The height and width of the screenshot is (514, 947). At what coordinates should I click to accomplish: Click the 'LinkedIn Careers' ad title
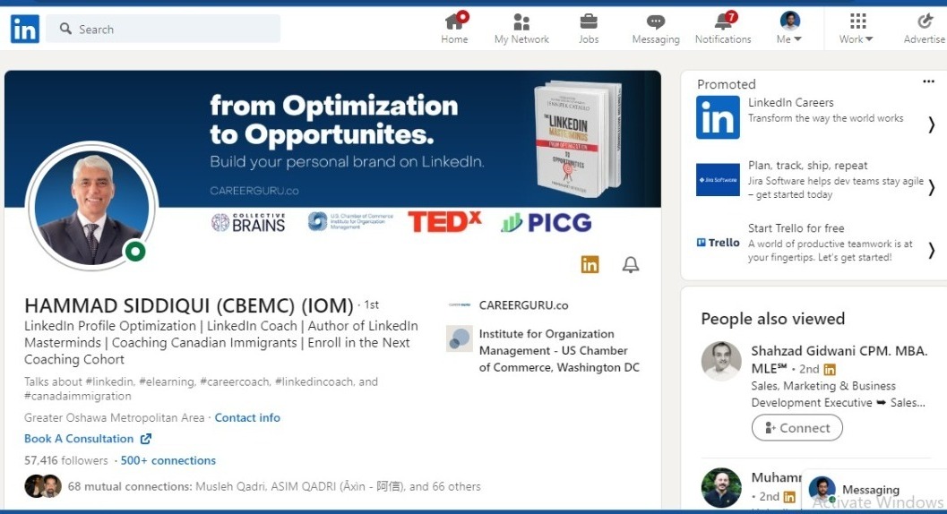coord(790,102)
